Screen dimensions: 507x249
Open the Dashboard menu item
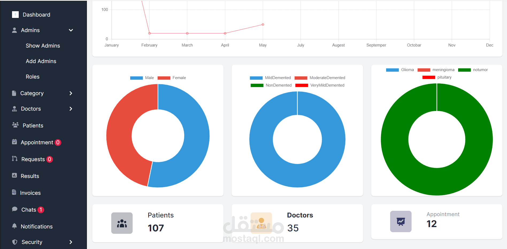coord(36,15)
